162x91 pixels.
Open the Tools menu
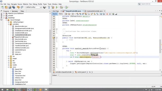pyautogui.click(x=50, y=4)
